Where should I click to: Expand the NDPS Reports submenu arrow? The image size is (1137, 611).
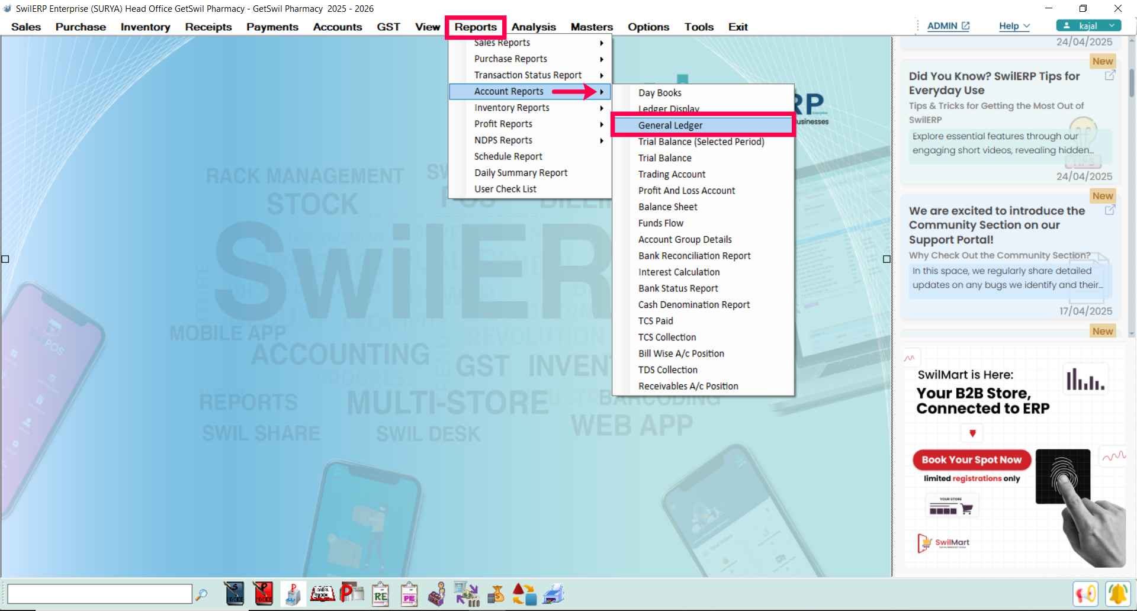pos(602,140)
